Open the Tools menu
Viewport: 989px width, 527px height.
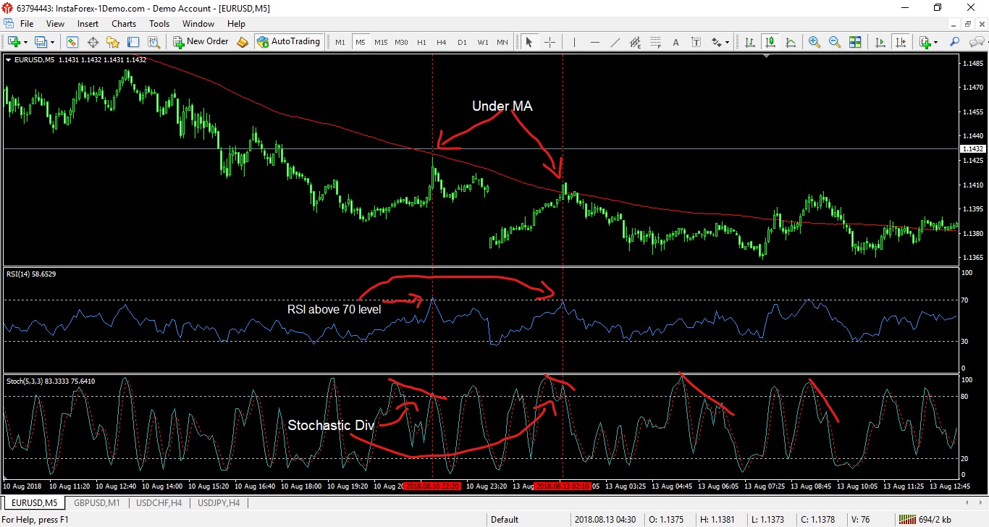coord(159,24)
